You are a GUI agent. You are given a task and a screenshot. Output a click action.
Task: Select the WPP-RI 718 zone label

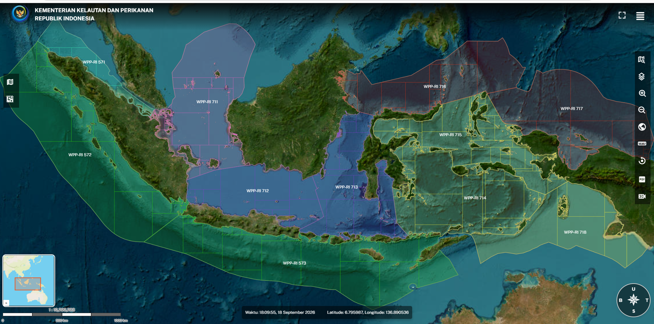pos(575,232)
